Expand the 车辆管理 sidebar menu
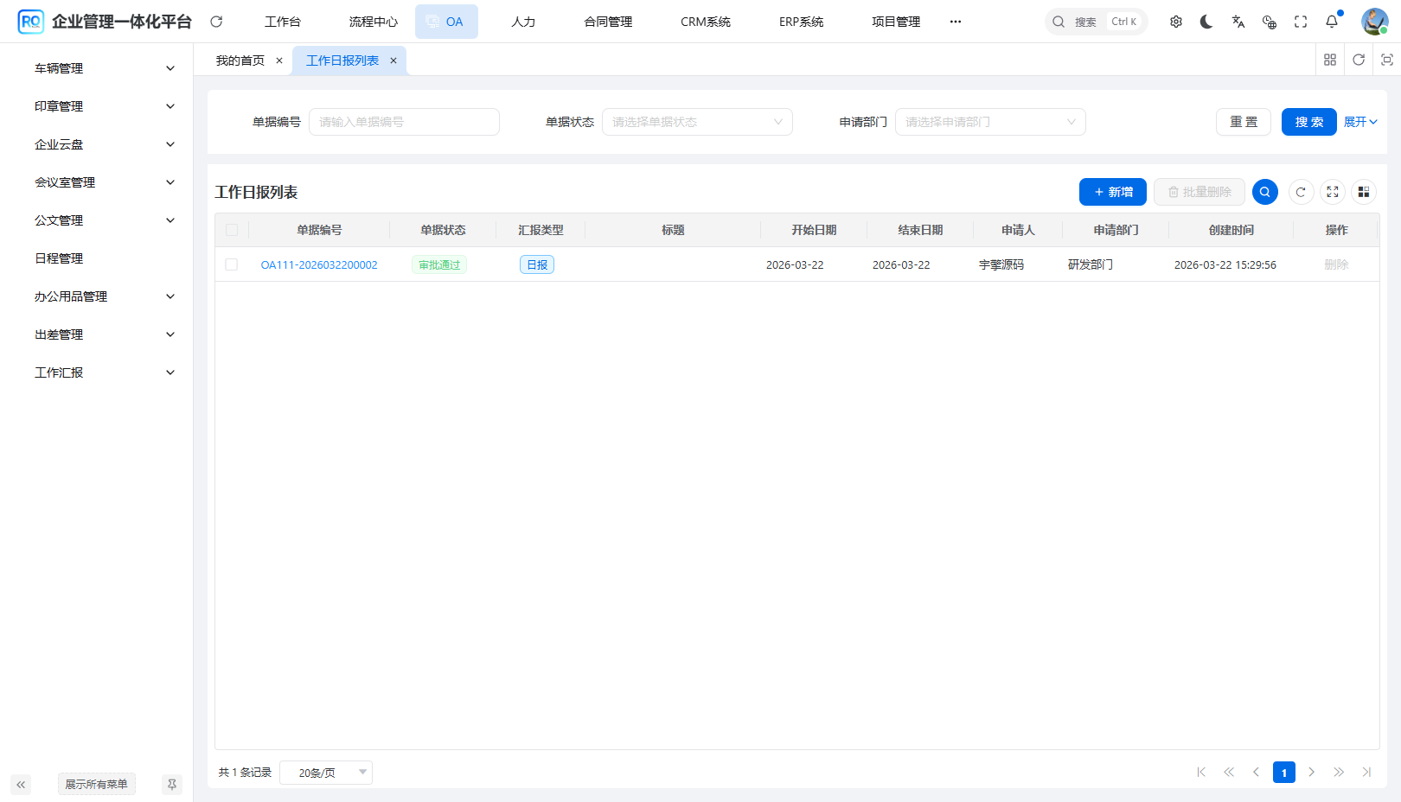This screenshot has height=802, width=1401. [104, 68]
